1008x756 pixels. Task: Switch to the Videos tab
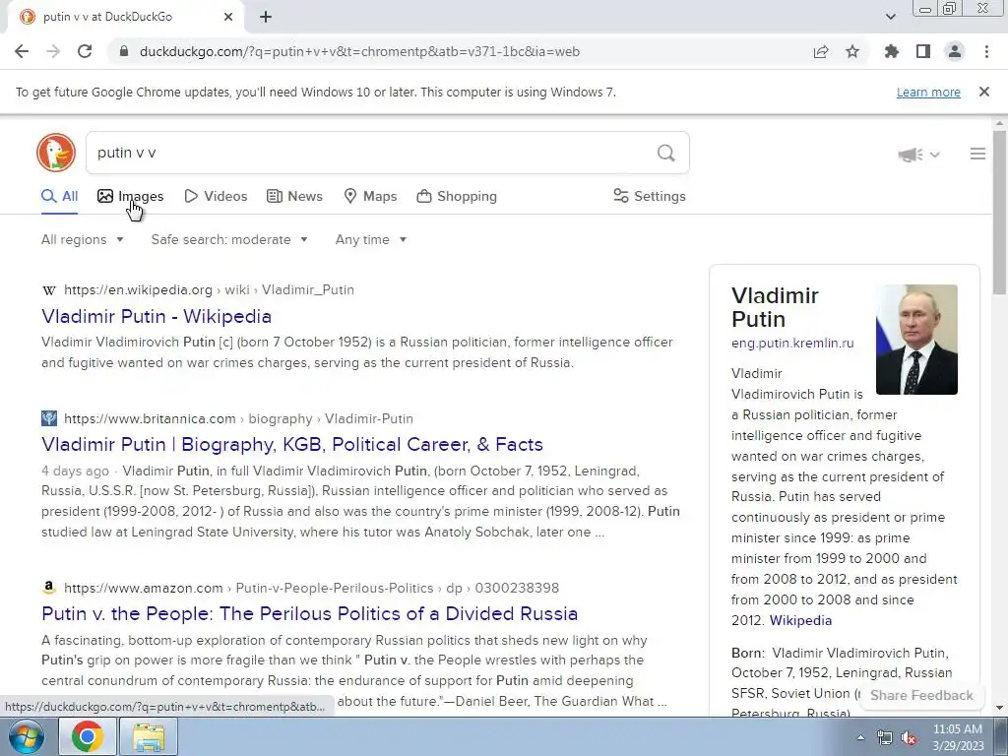coord(216,196)
